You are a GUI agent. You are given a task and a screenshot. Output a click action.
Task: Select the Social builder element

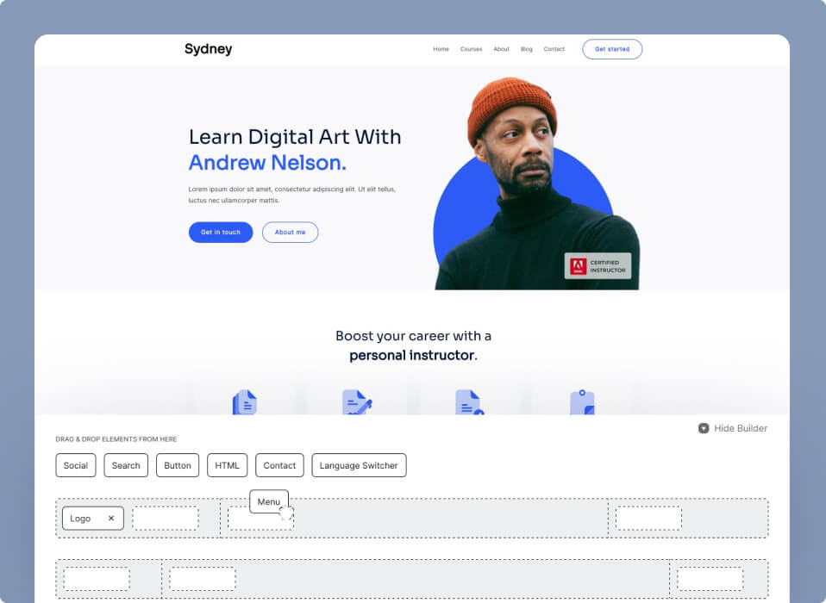[x=76, y=465]
